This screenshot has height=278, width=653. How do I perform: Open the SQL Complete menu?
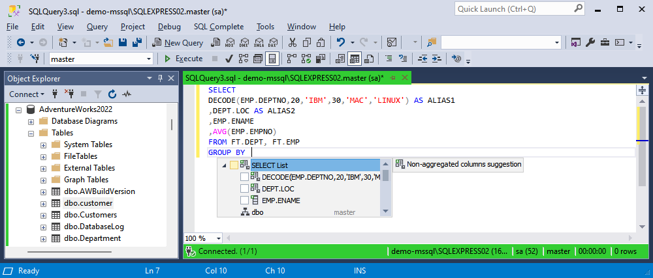[x=218, y=27]
